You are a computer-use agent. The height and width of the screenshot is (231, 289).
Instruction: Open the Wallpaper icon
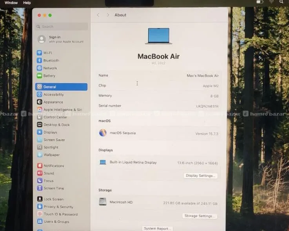click(x=40, y=155)
